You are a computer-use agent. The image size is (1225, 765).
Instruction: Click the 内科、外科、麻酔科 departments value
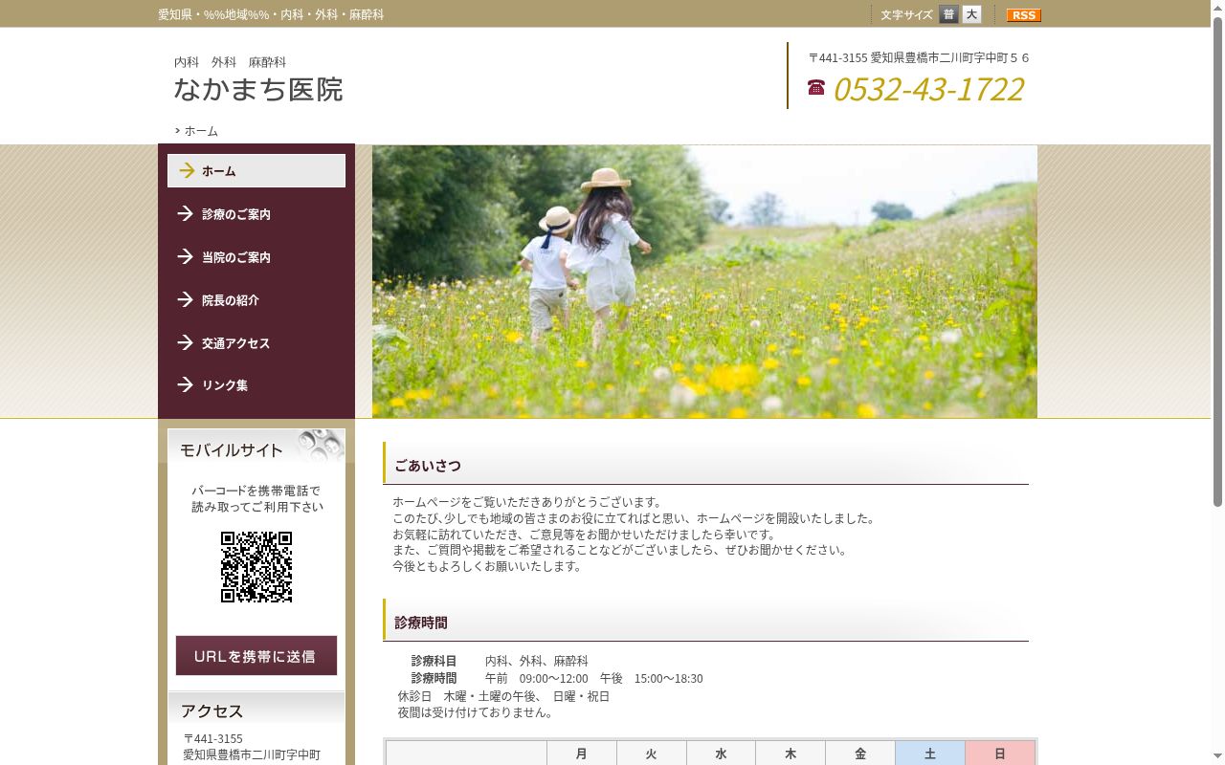[537, 661]
